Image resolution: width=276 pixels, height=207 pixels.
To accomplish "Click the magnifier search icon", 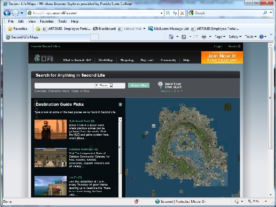I will tap(265, 13).
